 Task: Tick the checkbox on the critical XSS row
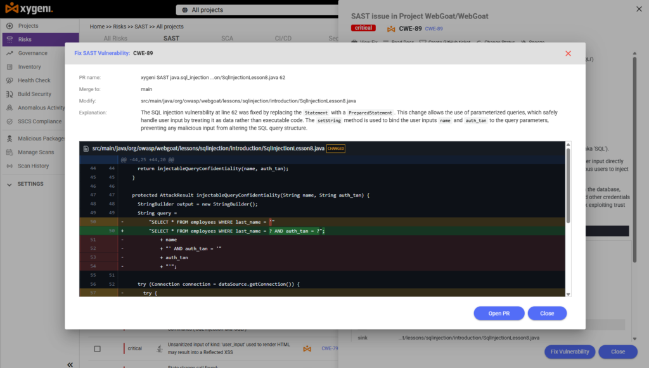(x=97, y=348)
